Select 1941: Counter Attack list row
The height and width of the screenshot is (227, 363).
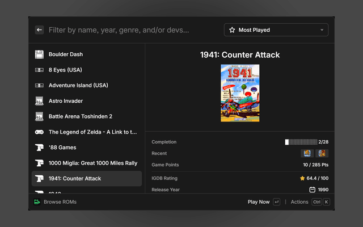tap(87, 179)
